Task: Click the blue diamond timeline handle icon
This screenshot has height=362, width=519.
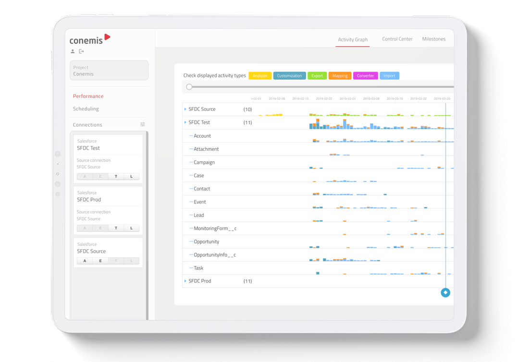Action: pos(445,292)
